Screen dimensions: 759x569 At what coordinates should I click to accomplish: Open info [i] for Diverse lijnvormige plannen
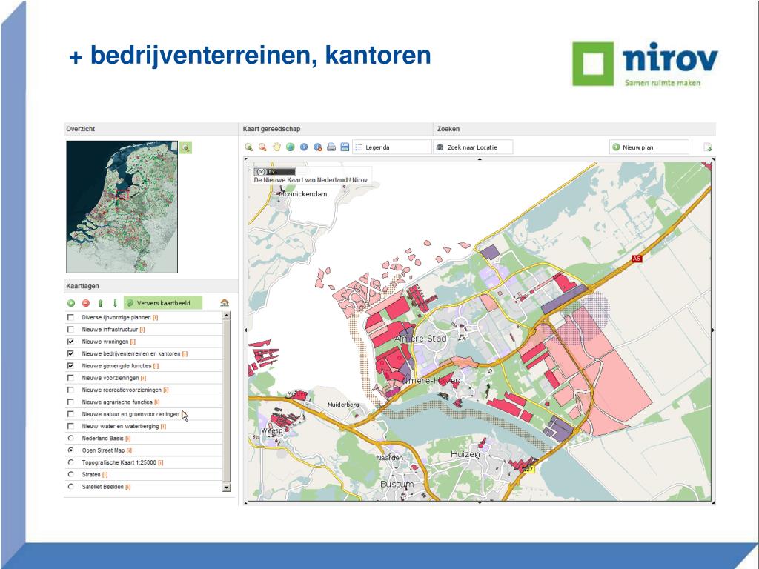[156, 317]
